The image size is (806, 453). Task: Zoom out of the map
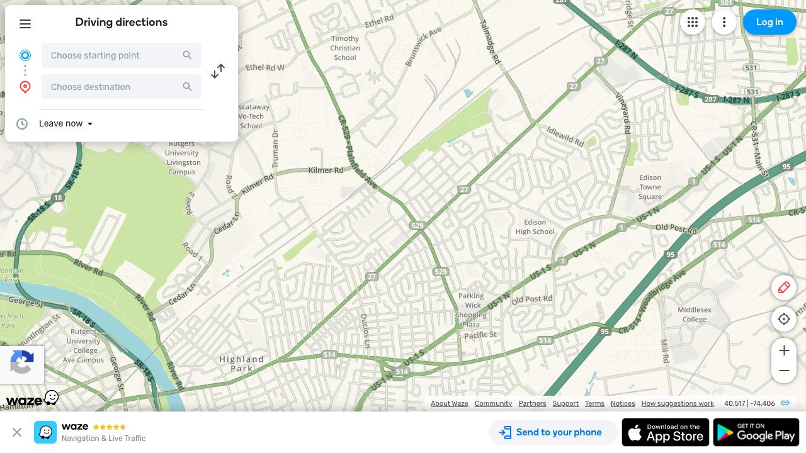pyautogui.click(x=784, y=371)
